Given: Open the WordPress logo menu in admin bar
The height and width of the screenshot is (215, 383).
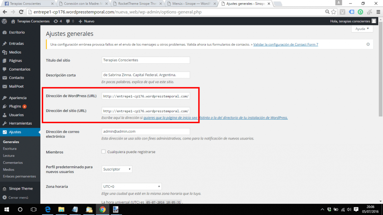Looking at the screenshot, I should coord(5,21).
